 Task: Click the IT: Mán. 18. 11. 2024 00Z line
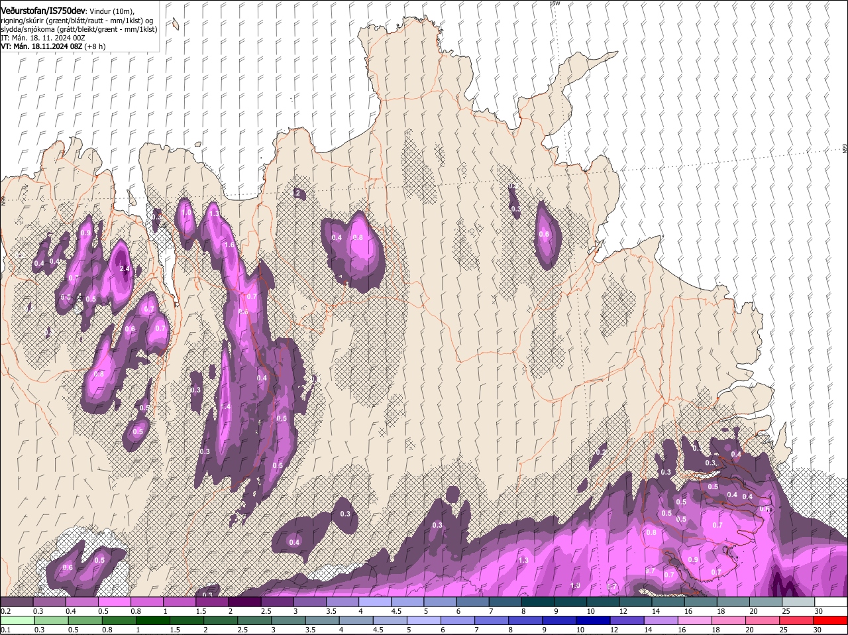(43, 38)
